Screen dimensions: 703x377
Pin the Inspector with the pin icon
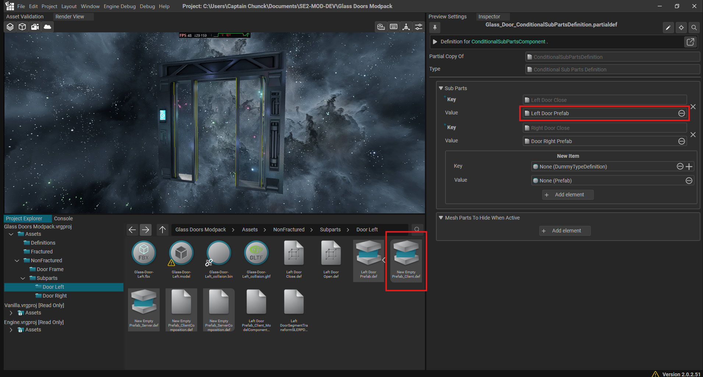coord(435,28)
